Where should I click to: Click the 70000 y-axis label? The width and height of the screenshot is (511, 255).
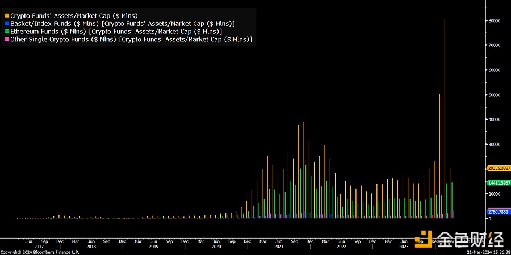pyautogui.click(x=494, y=45)
